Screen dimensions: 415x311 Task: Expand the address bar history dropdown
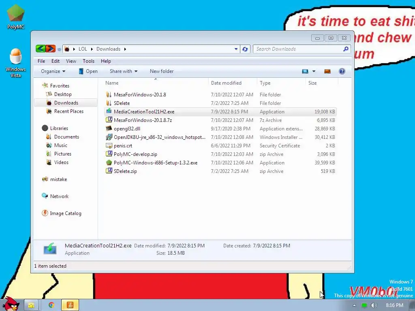236,49
